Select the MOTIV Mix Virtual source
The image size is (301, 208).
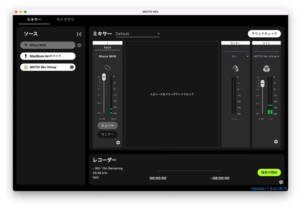(x=48, y=67)
